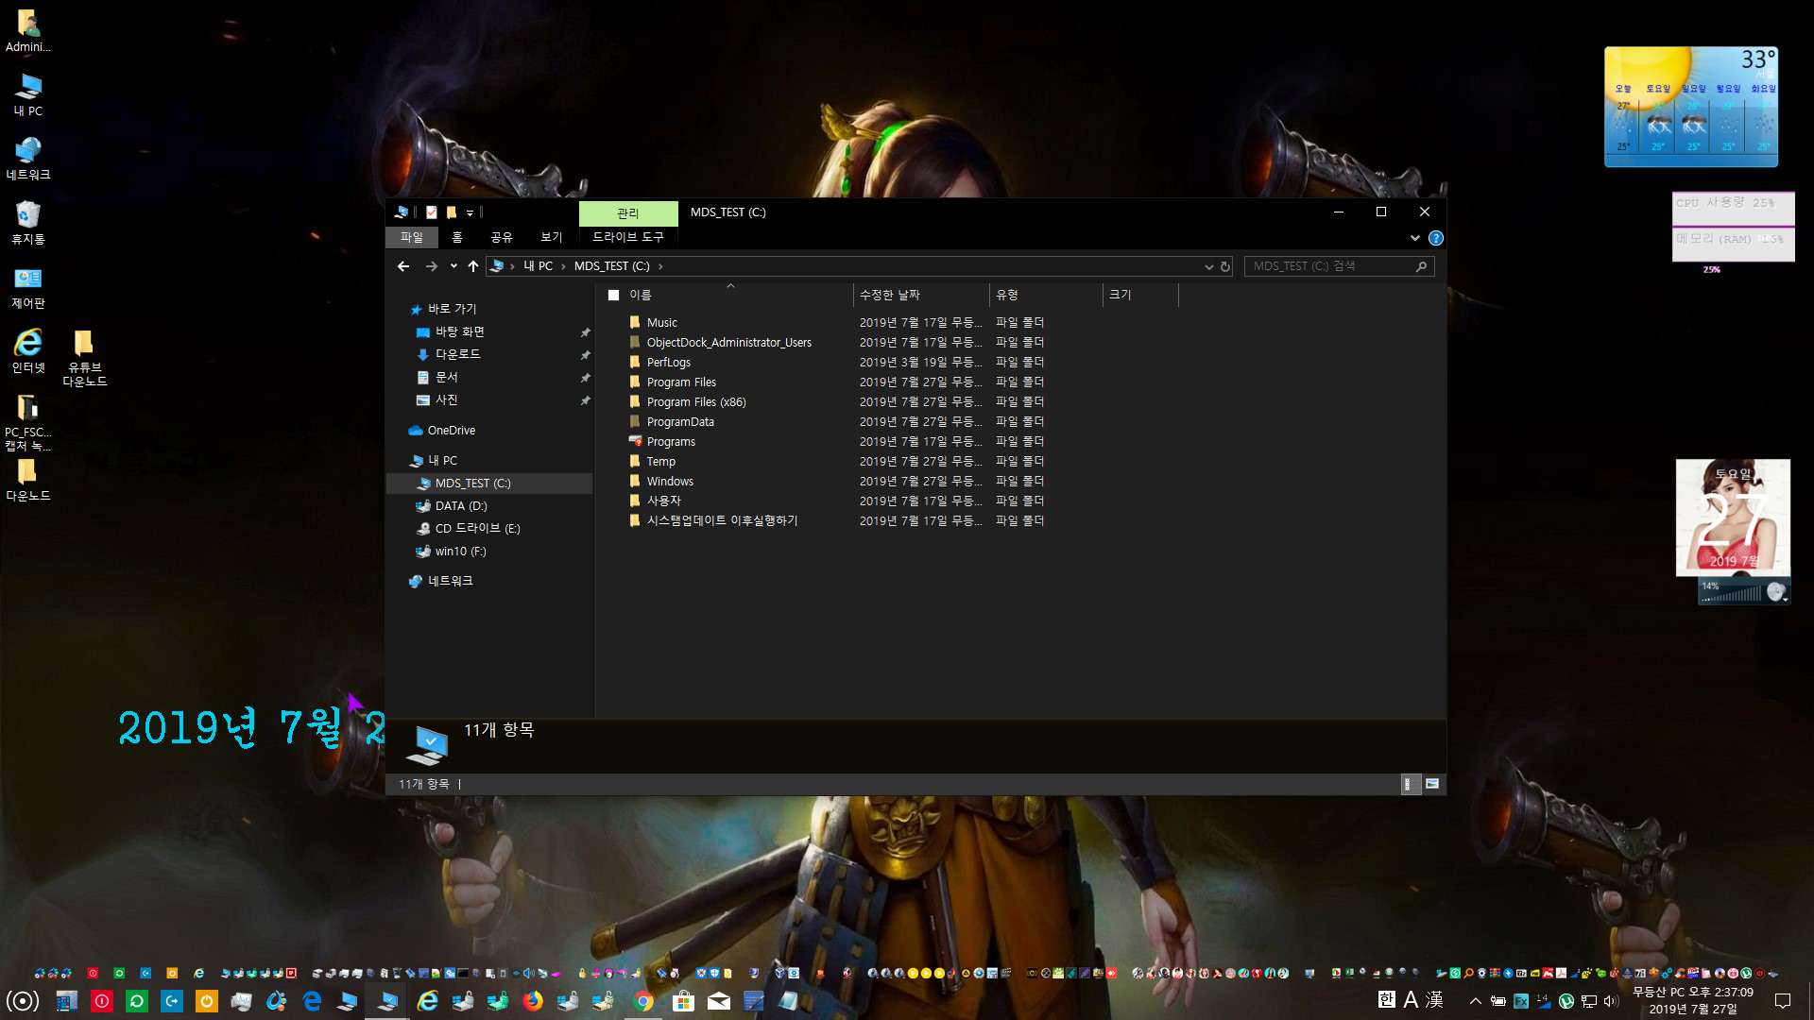Go up one folder level arrow
1814x1020 pixels.
tap(473, 266)
